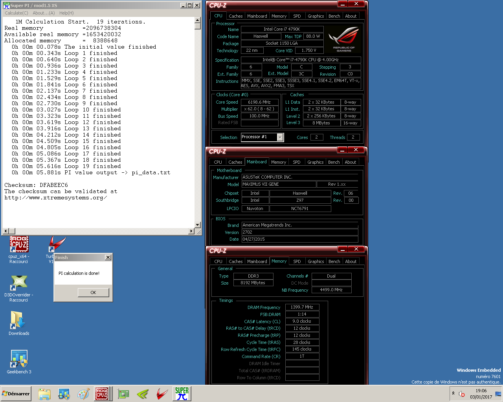The width and height of the screenshot is (503, 402).
Task: Open the Démarrer start menu
Action: (16, 394)
